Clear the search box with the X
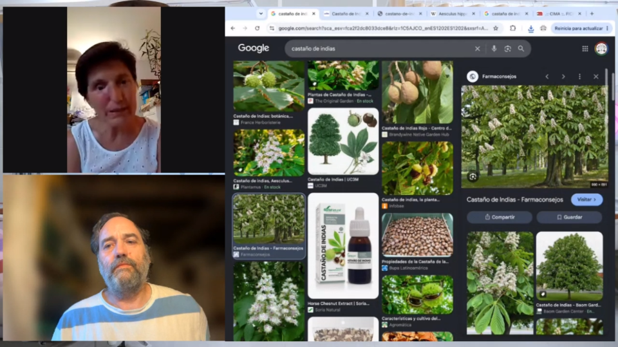This screenshot has height=347, width=618. [x=477, y=49]
